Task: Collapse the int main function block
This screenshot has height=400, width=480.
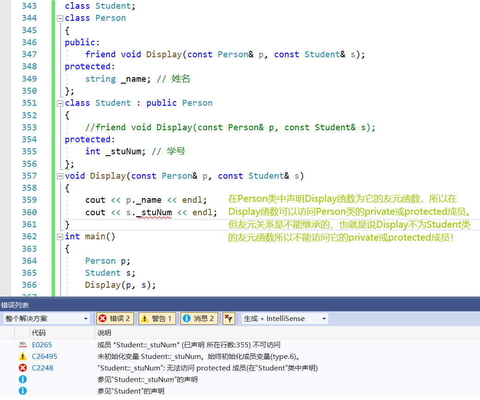Action: [60, 237]
